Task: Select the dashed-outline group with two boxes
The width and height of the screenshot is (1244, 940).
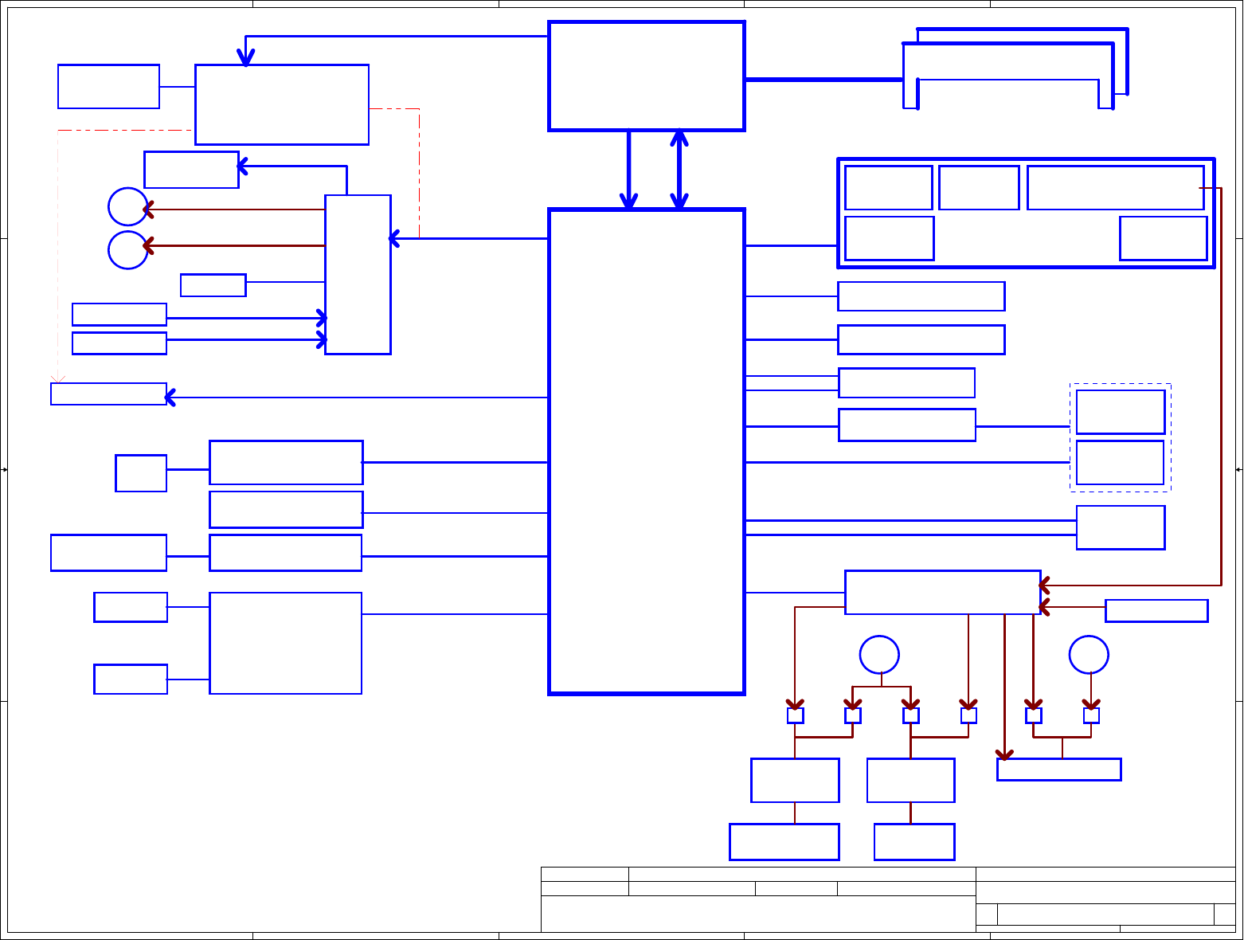Action: (1121, 437)
